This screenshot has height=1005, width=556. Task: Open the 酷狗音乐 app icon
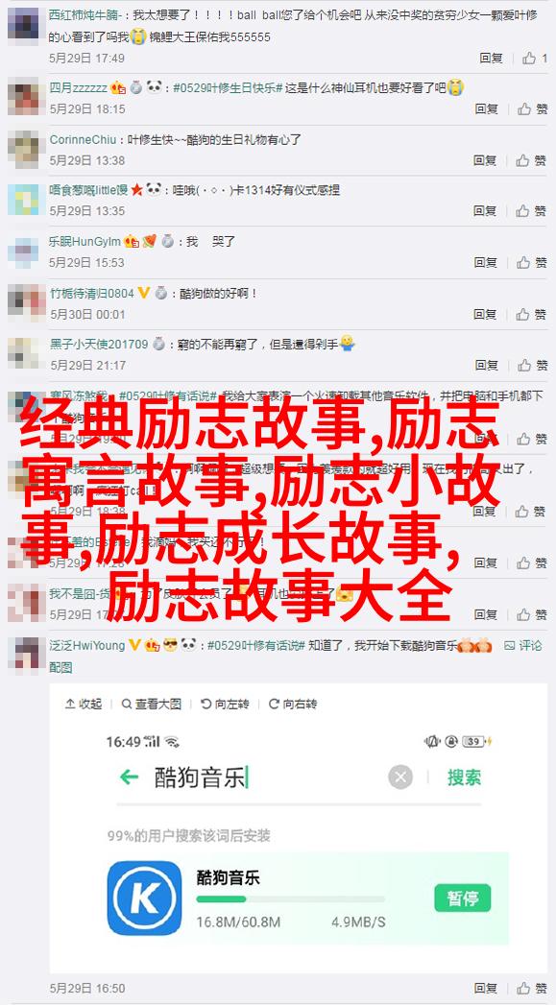click(144, 897)
